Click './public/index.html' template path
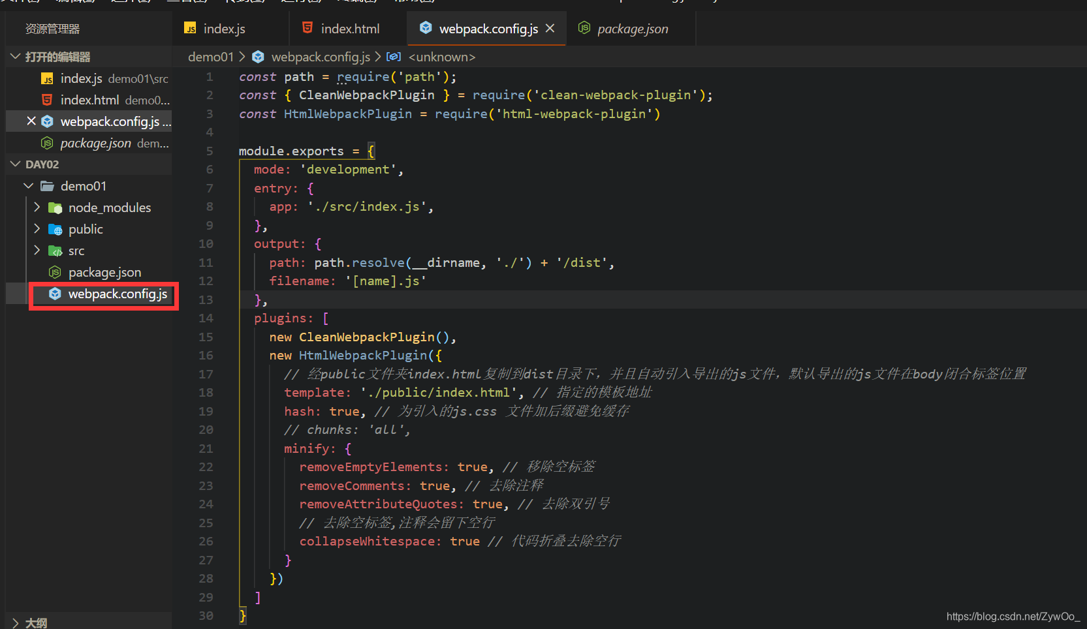Image resolution: width=1087 pixels, height=629 pixels. tap(438, 392)
